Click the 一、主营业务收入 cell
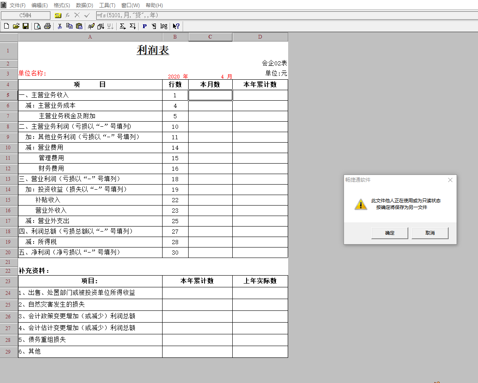 [90, 95]
